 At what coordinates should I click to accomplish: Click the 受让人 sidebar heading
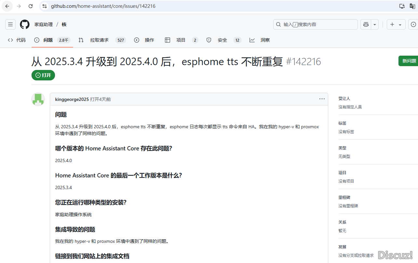point(344,98)
